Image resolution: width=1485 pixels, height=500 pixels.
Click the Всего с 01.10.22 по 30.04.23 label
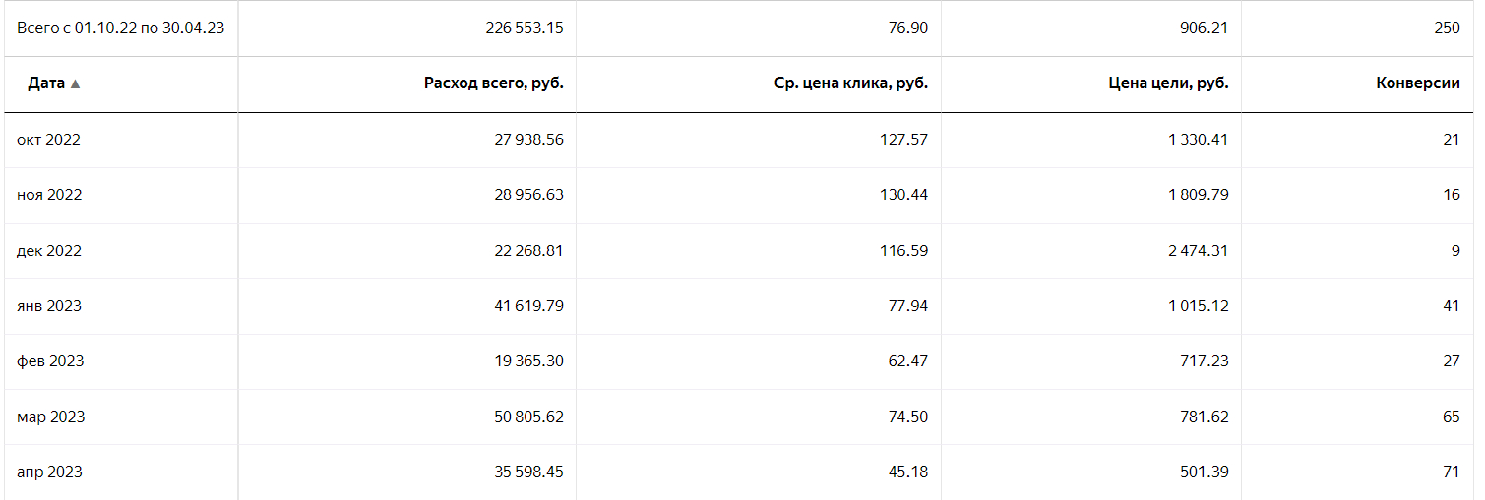click(x=120, y=28)
